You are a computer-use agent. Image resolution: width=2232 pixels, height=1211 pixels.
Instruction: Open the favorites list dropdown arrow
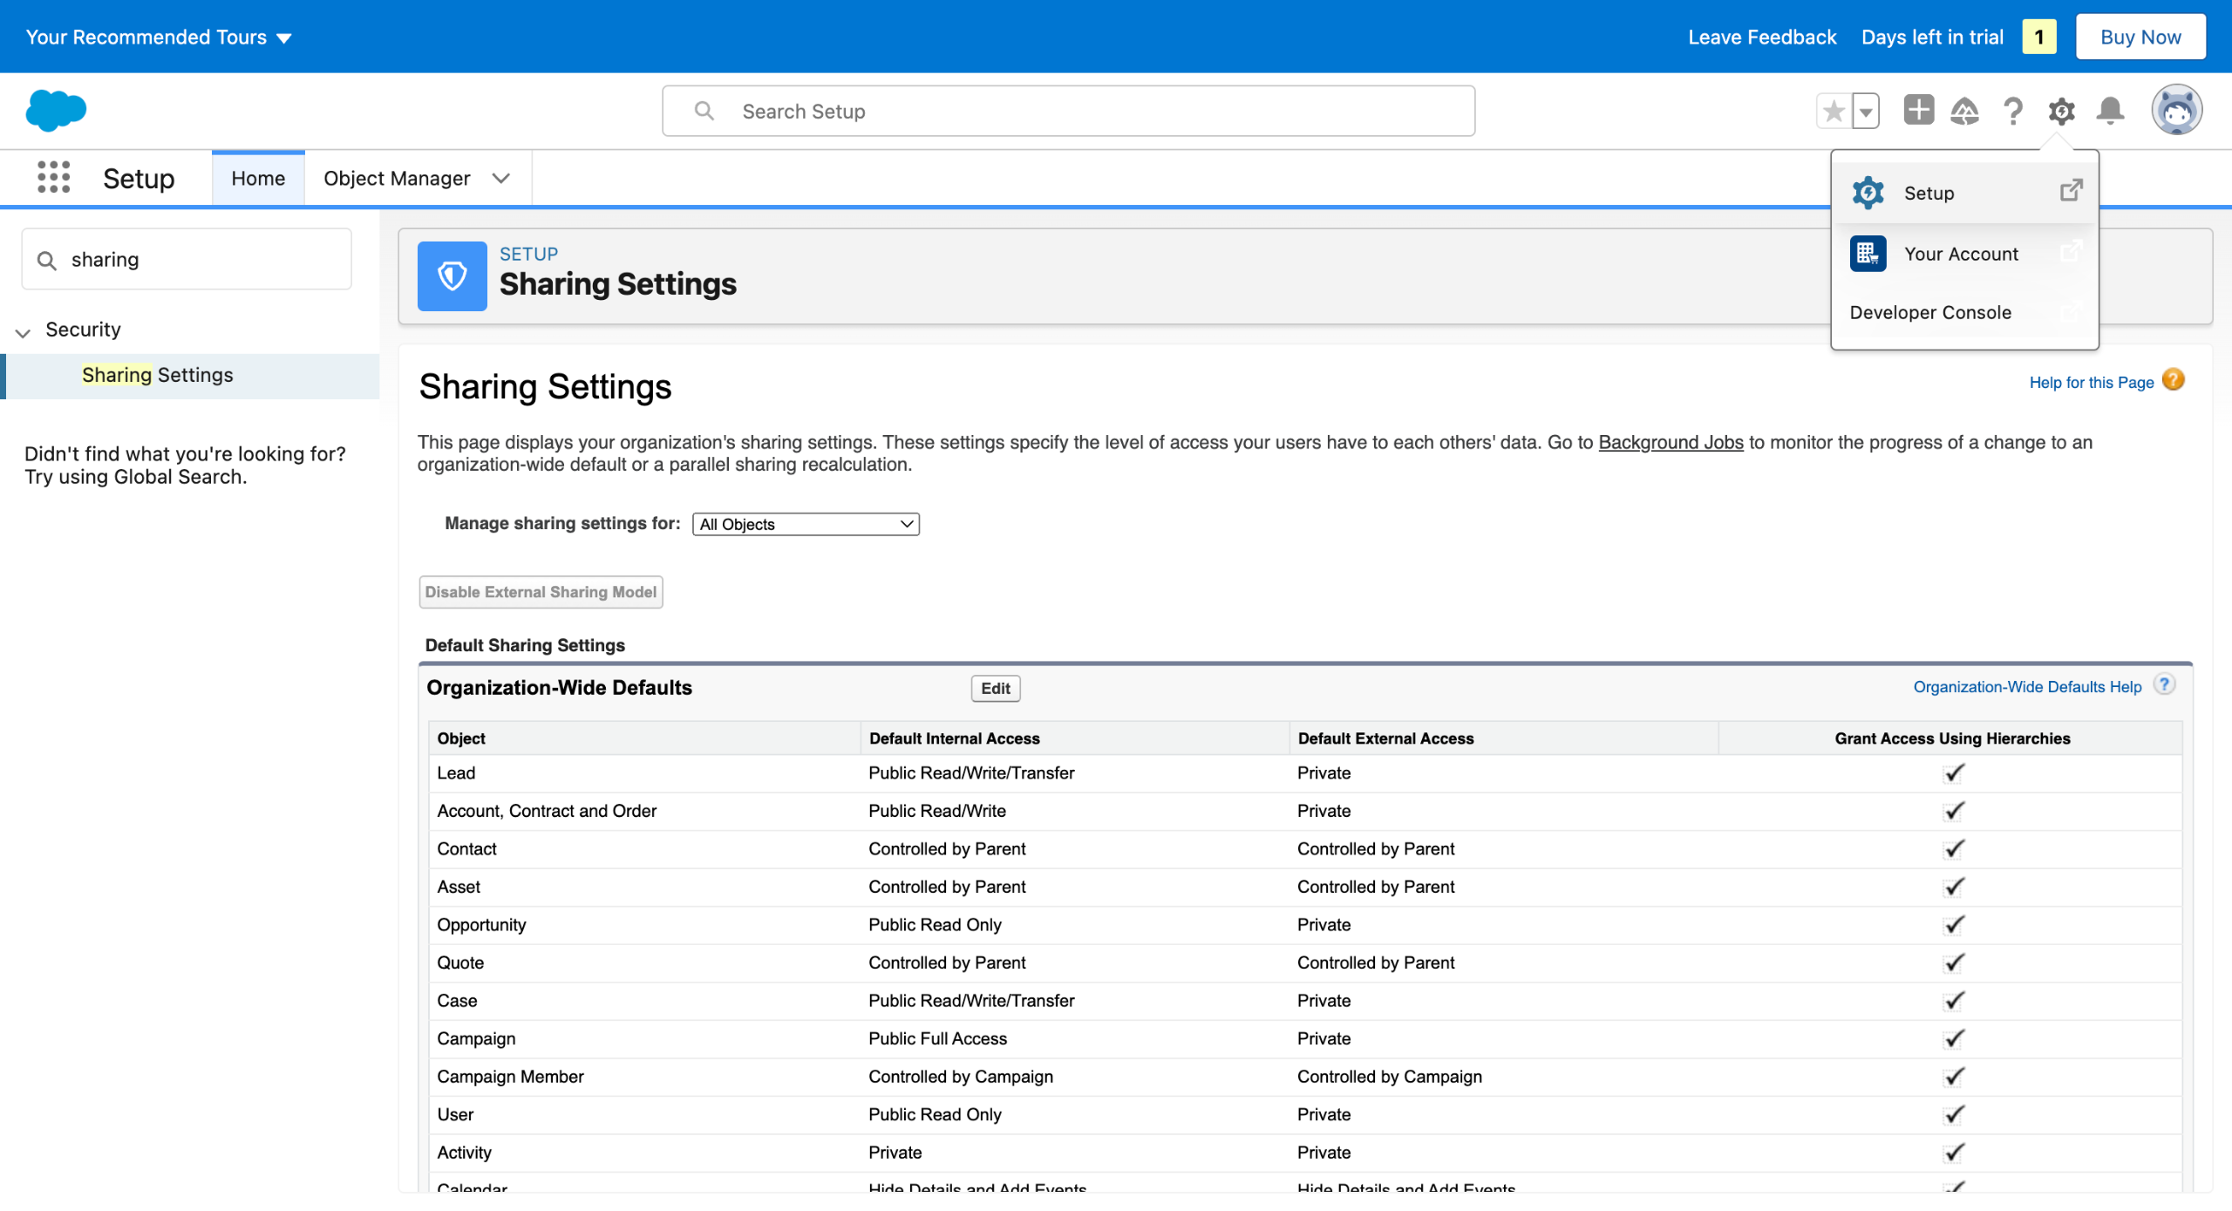(x=1865, y=111)
